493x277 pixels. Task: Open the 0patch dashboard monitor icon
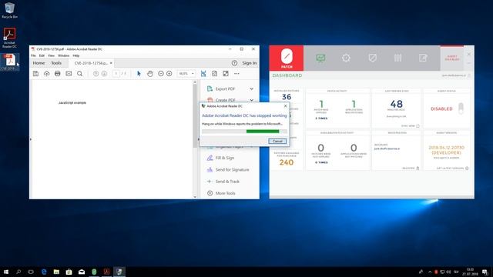click(x=320, y=58)
